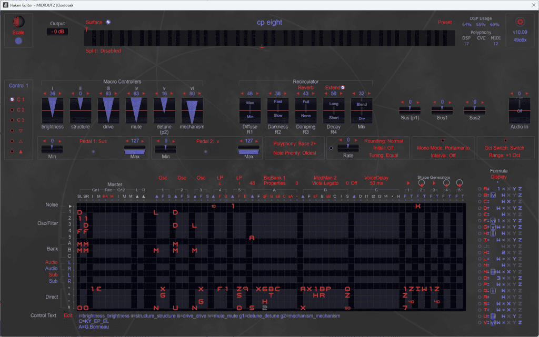Click the Preset label at top right

(445, 22)
